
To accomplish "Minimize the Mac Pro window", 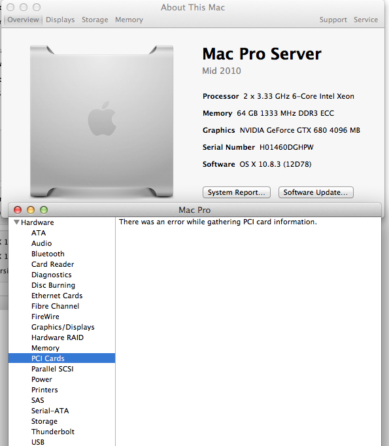I will pos(31,210).
